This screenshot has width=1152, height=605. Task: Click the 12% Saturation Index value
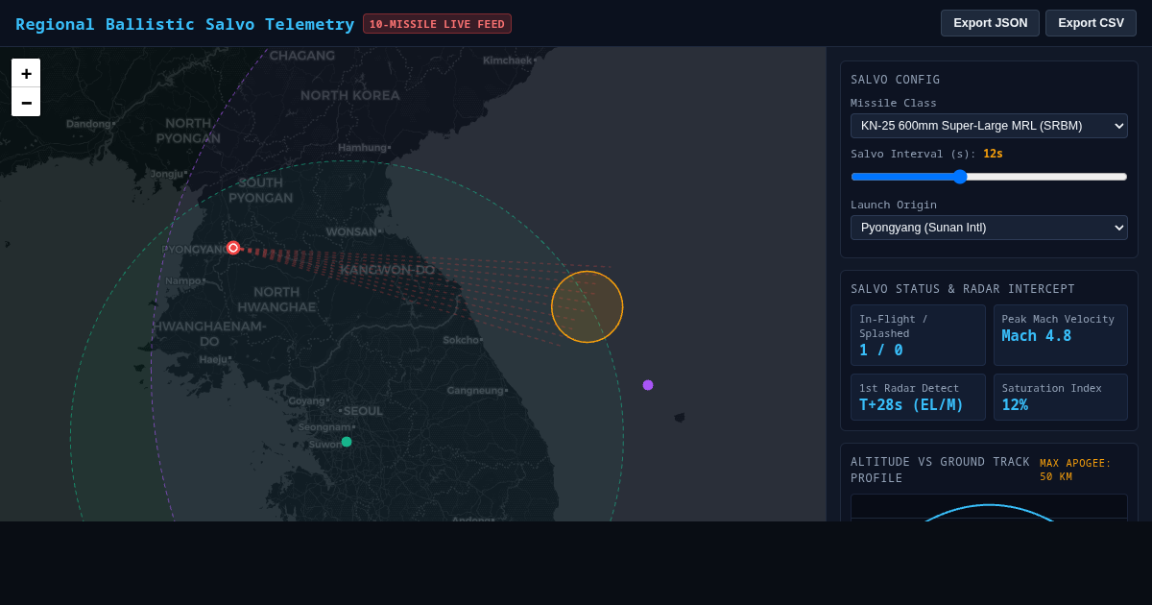[x=1015, y=405]
